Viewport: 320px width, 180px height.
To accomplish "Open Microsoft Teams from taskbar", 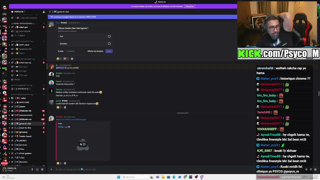I will coord(157,177).
